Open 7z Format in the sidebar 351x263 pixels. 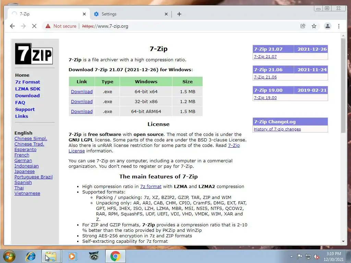click(x=27, y=82)
